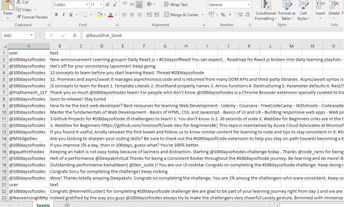Add a new sheet with plus icon
The image size is (344, 207).
point(67,205)
